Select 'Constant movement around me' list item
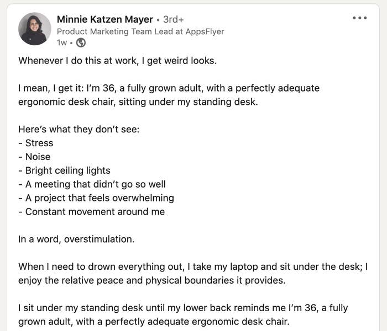 point(92,211)
